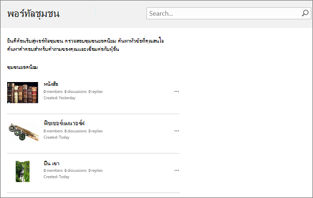The image size is (313, 198).
Task: Click "0 discussions" in the หนังสือ row
Action: tap(76, 92)
